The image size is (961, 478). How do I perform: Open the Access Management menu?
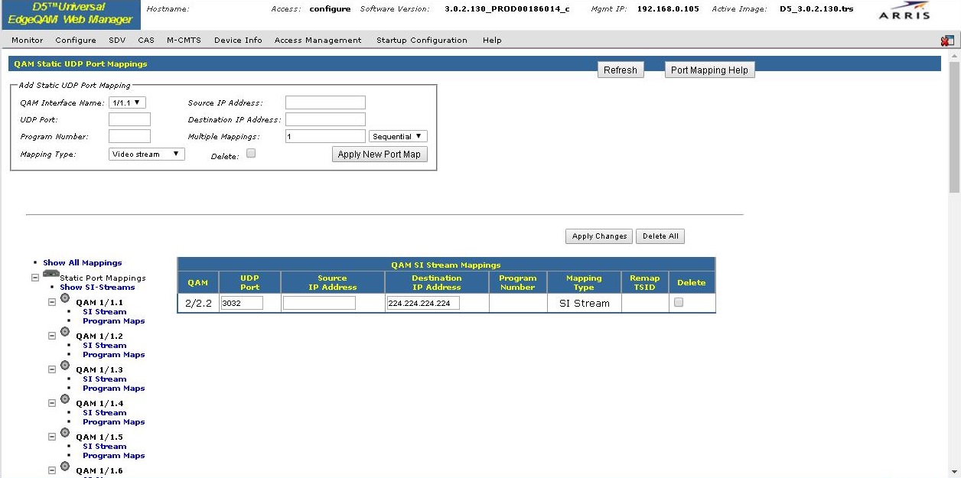click(x=318, y=40)
